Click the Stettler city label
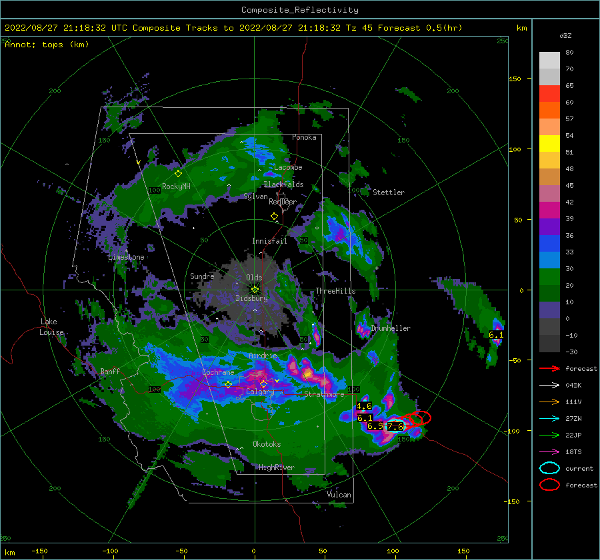Viewport: 600px width, 560px height. click(x=389, y=192)
